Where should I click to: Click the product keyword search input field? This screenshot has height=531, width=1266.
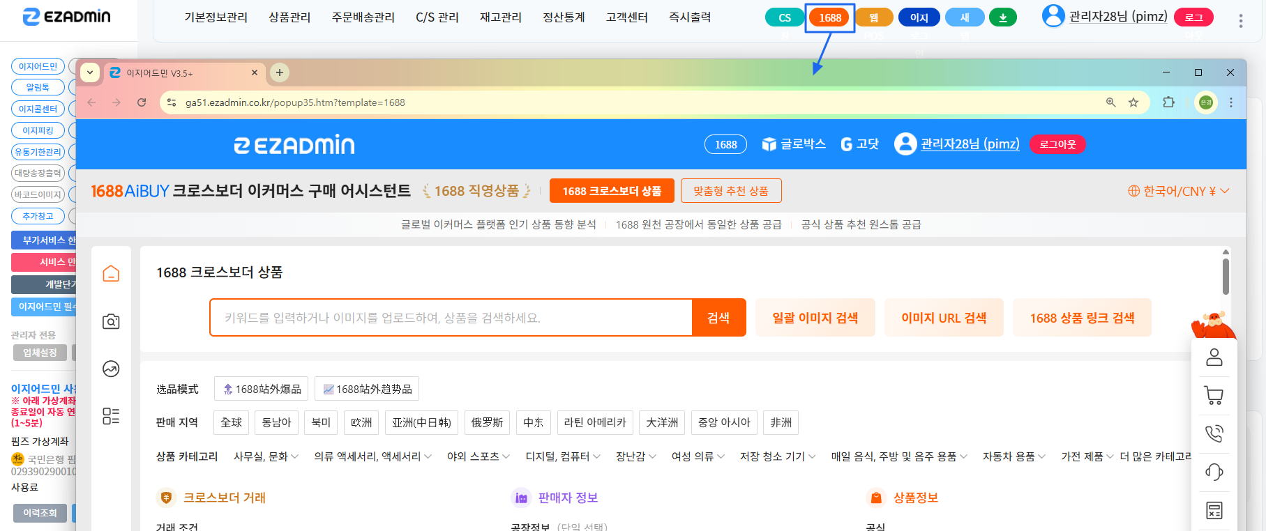pos(451,318)
